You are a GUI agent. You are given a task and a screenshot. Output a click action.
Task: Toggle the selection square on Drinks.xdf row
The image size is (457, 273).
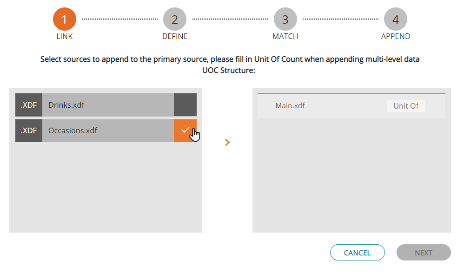(x=185, y=104)
